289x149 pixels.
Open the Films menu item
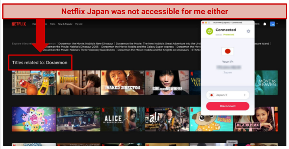(x=52, y=24)
